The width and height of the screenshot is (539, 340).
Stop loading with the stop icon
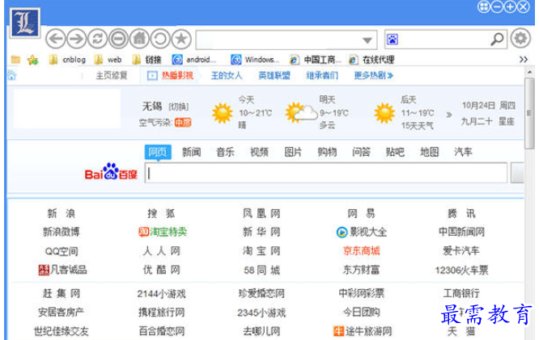click(x=118, y=39)
